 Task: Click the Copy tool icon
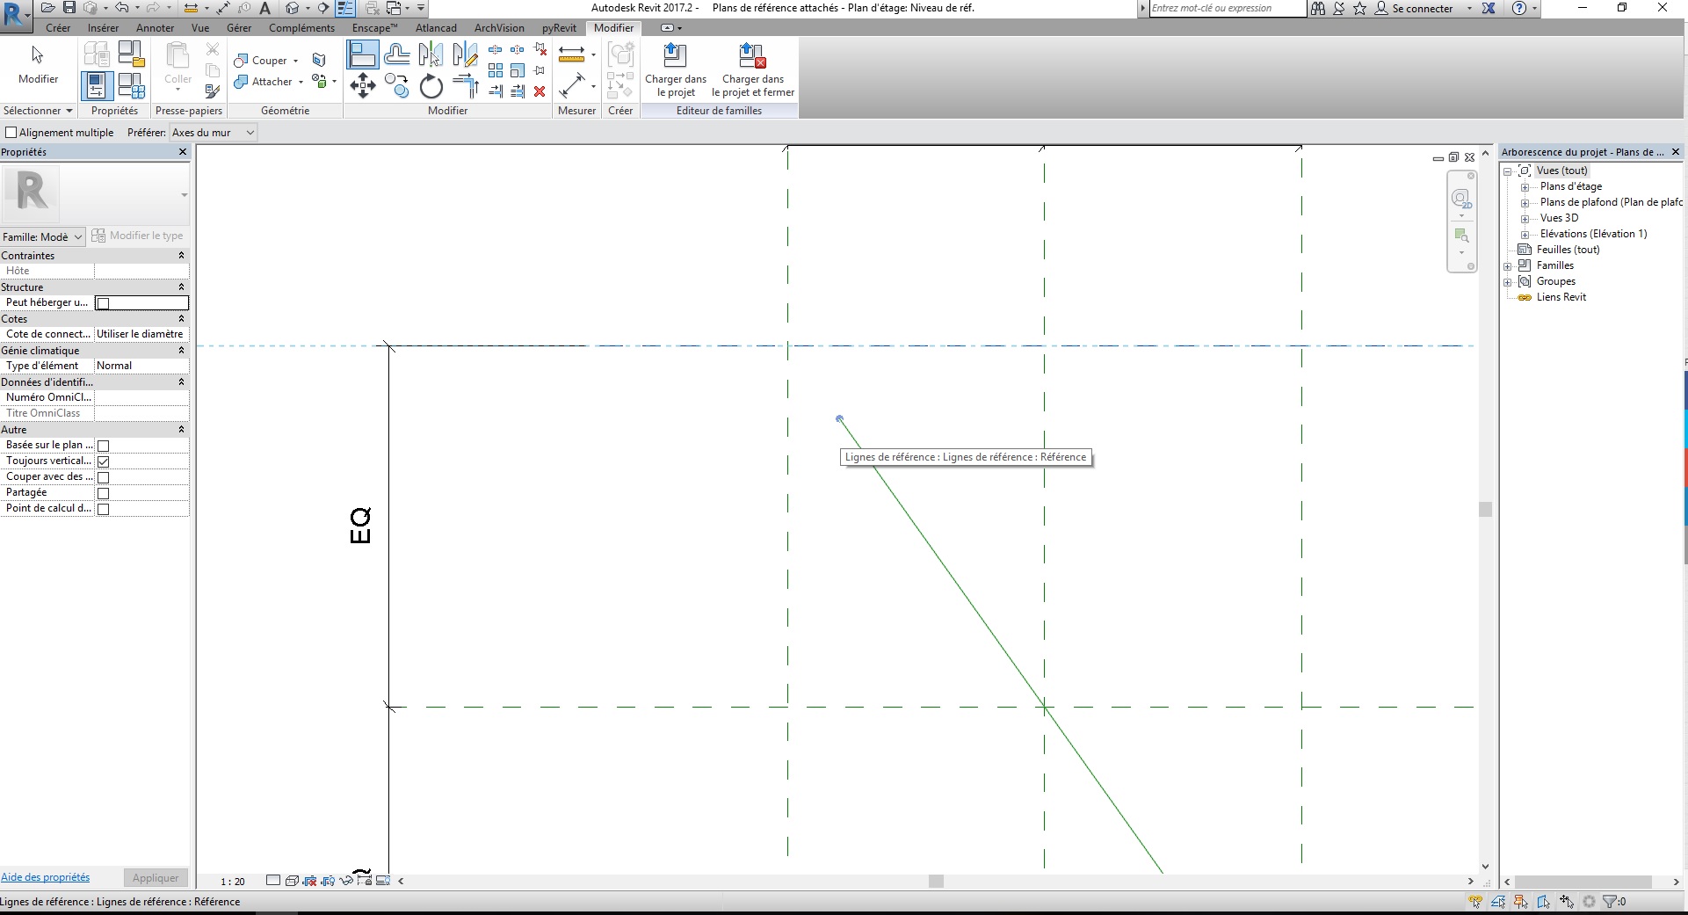[x=396, y=86]
